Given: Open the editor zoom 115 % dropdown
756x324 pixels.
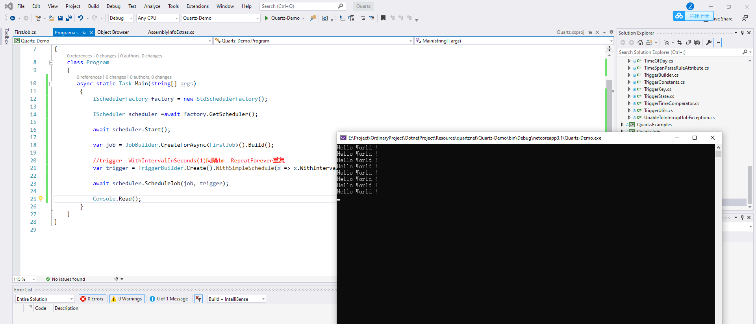Looking at the screenshot, I should [24, 279].
